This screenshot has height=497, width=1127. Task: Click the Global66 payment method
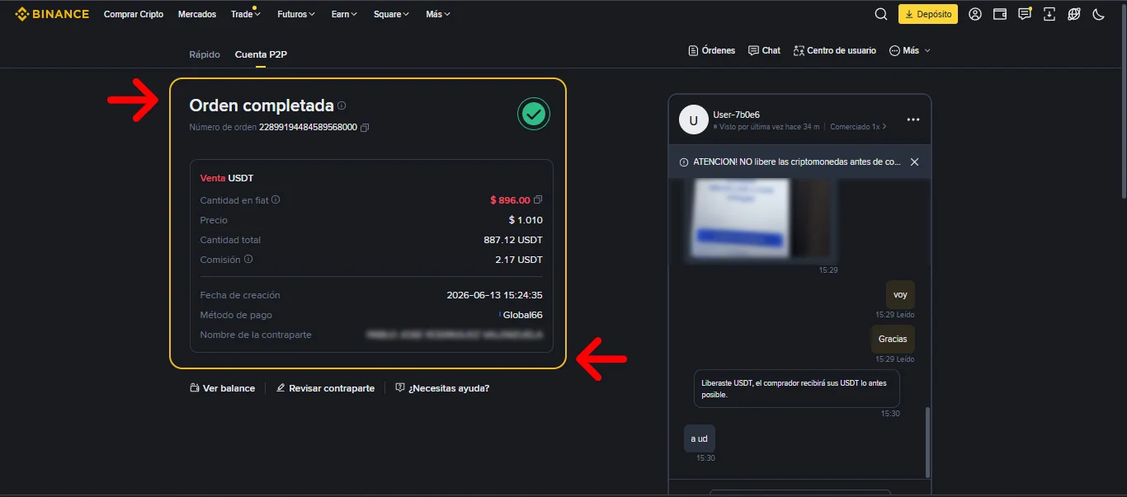(522, 315)
